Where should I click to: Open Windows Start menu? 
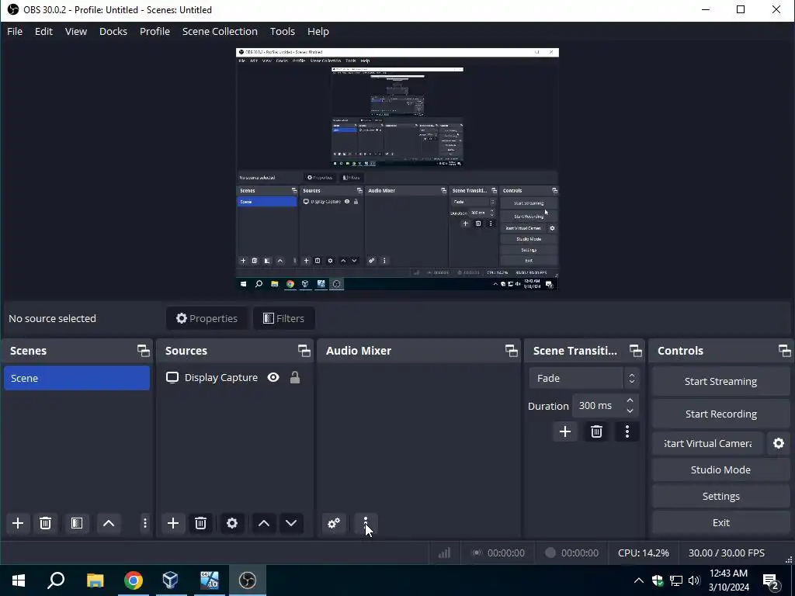coord(19,580)
